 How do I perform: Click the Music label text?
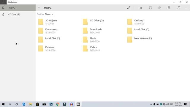click(93, 38)
